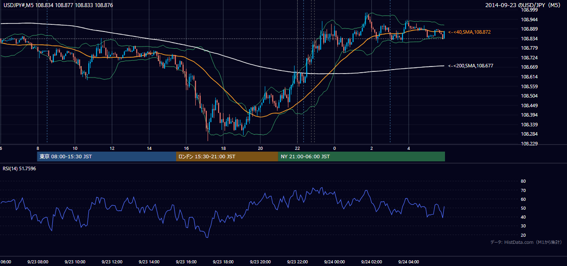Screen dimensions: 567x266
Task: Open the HistData.com data source credit
Action: click(526, 242)
